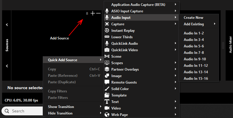This screenshot has width=233, height=118.
Task: Expand the ASIO Input Capture submenu arrow
Action: click(176, 11)
